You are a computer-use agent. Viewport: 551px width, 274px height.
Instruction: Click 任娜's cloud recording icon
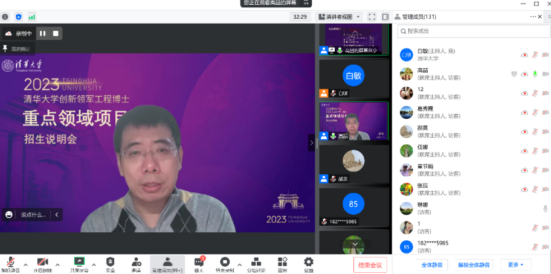[x=524, y=151]
